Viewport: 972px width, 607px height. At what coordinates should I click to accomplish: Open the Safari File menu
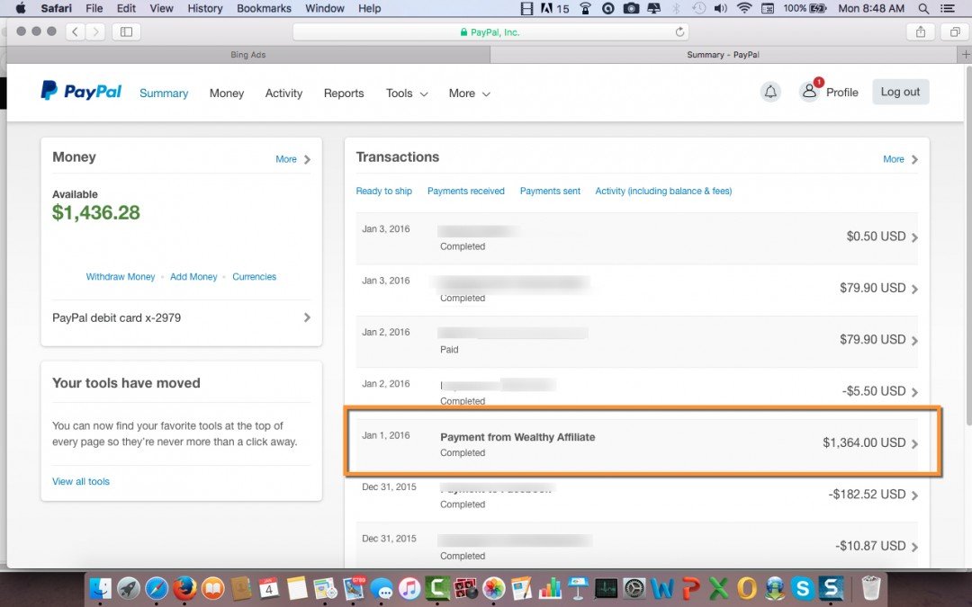coord(94,8)
